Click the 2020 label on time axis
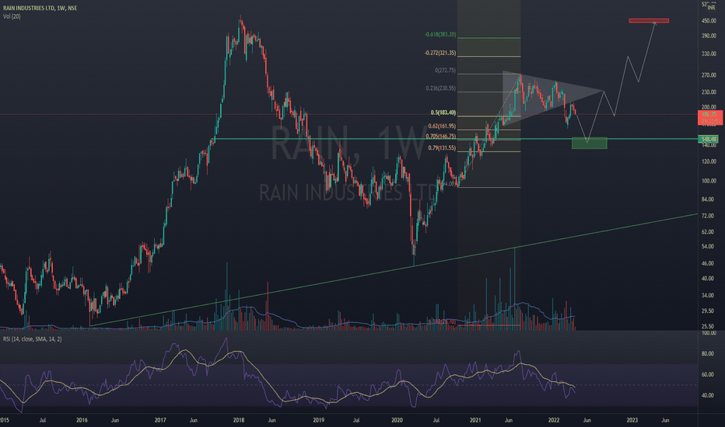 398,421
